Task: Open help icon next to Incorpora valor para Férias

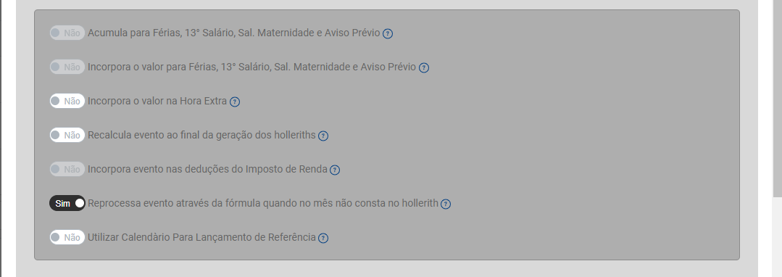Action: click(423, 67)
